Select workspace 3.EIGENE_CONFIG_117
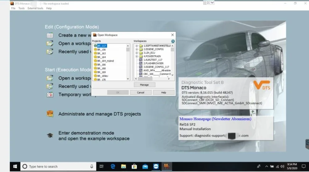 [x=156, y=67]
